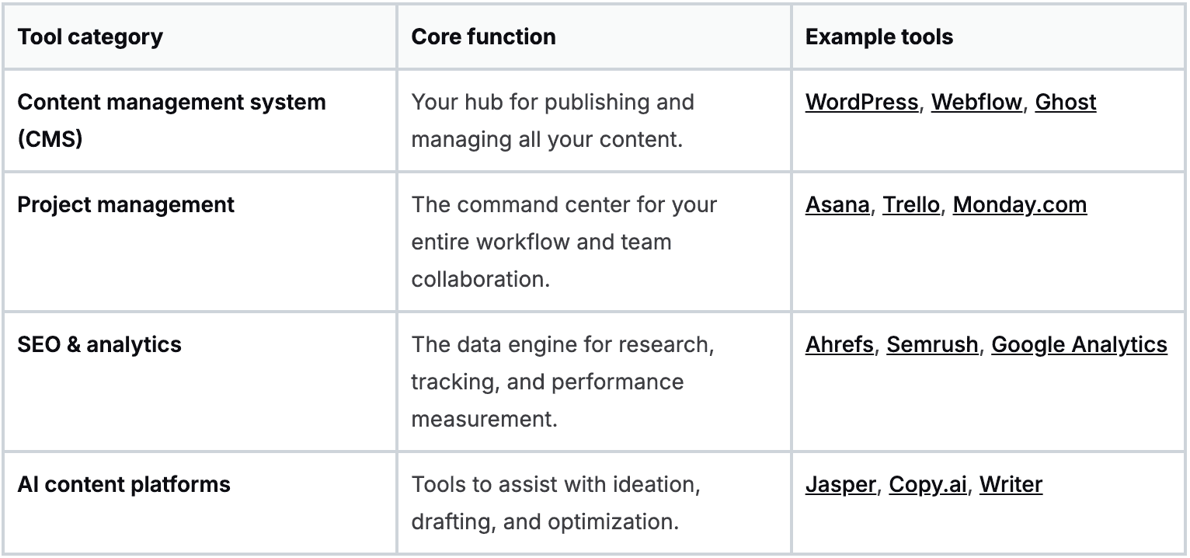The image size is (1190, 558).
Task: Click the 'AI content platforms' row label
Action: (x=124, y=485)
